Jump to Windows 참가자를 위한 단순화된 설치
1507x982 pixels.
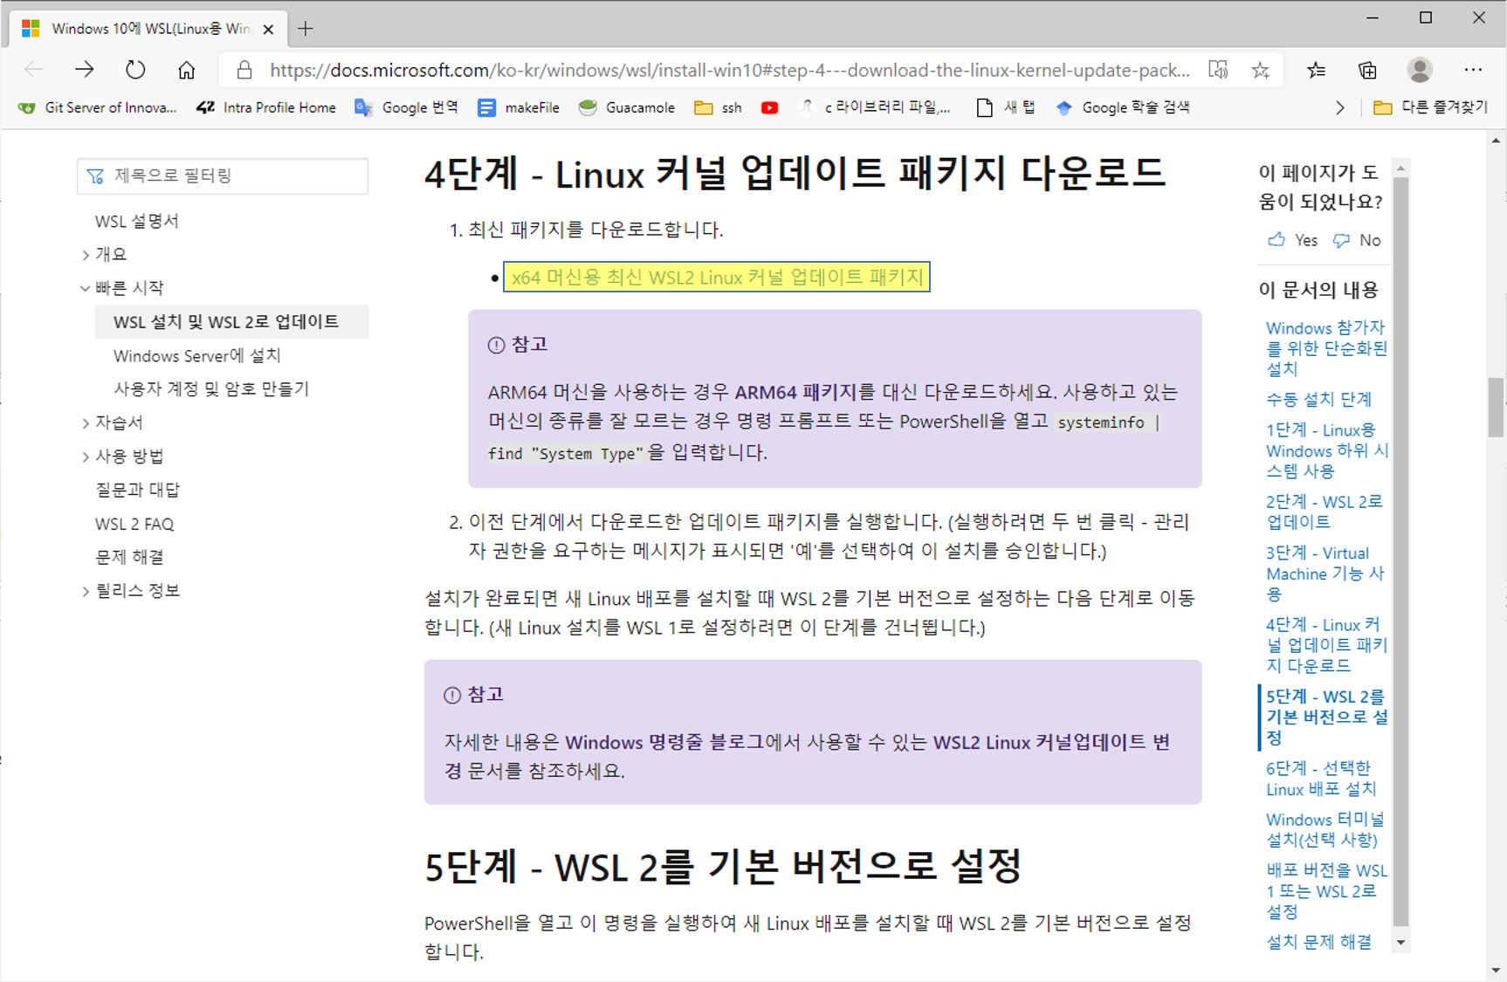pyautogui.click(x=1326, y=348)
